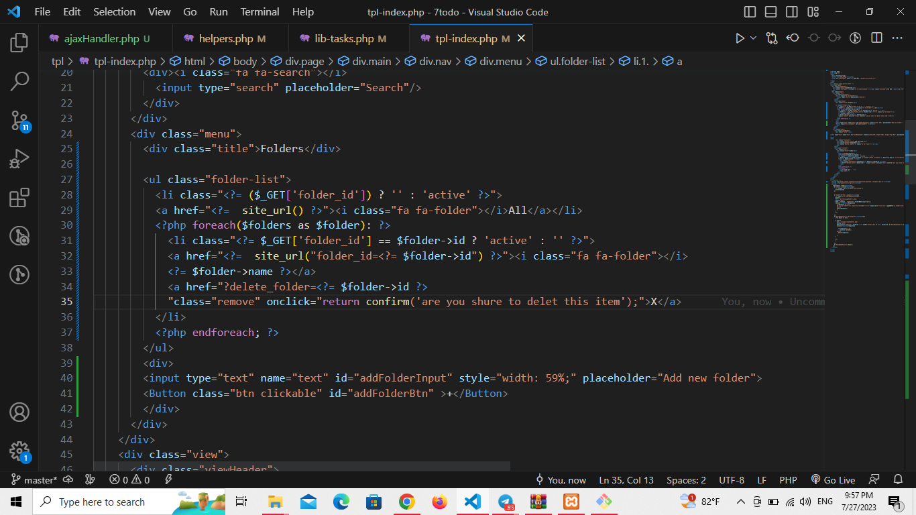The height and width of the screenshot is (515, 916).
Task: Open the View menu
Action: click(160, 12)
